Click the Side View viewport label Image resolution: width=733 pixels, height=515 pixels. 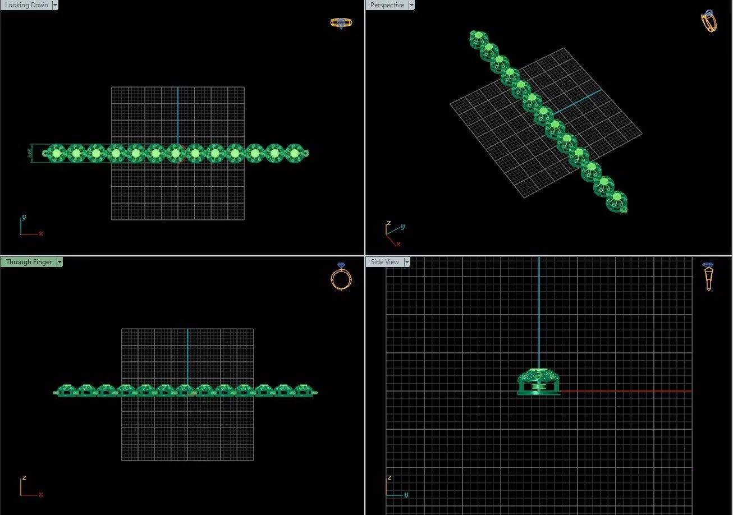point(385,262)
